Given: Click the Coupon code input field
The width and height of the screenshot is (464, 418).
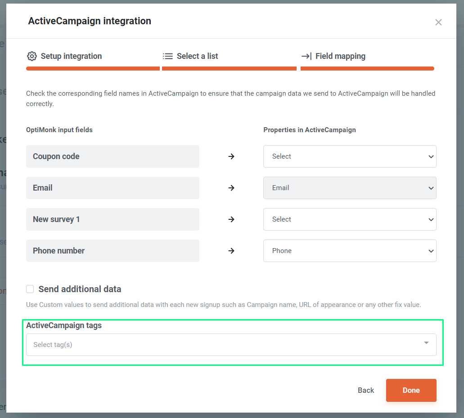Looking at the screenshot, I should click(113, 156).
